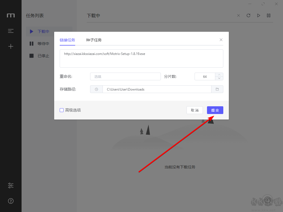Click the task list icon in sidebar
The width and height of the screenshot is (283, 212).
coord(11,31)
